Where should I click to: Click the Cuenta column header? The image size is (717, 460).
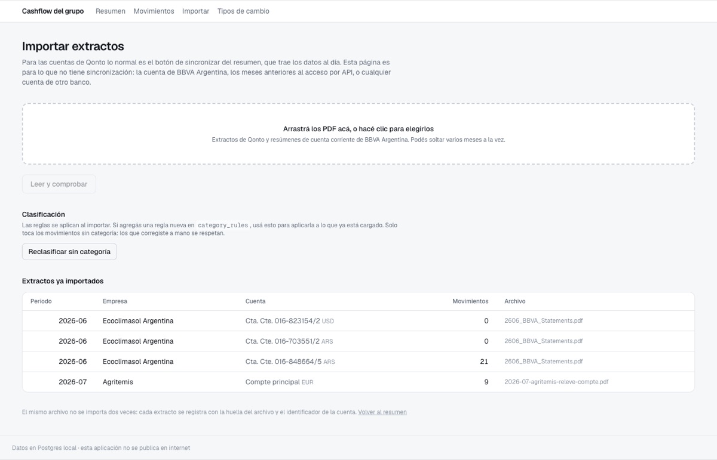255,301
